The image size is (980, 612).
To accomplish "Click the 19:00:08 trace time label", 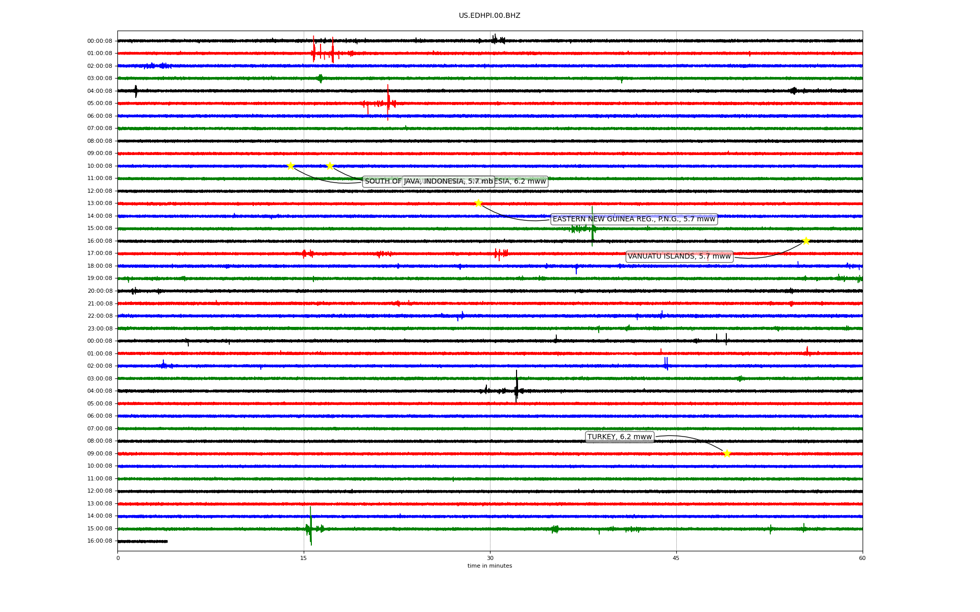I will click(x=100, y=278).
